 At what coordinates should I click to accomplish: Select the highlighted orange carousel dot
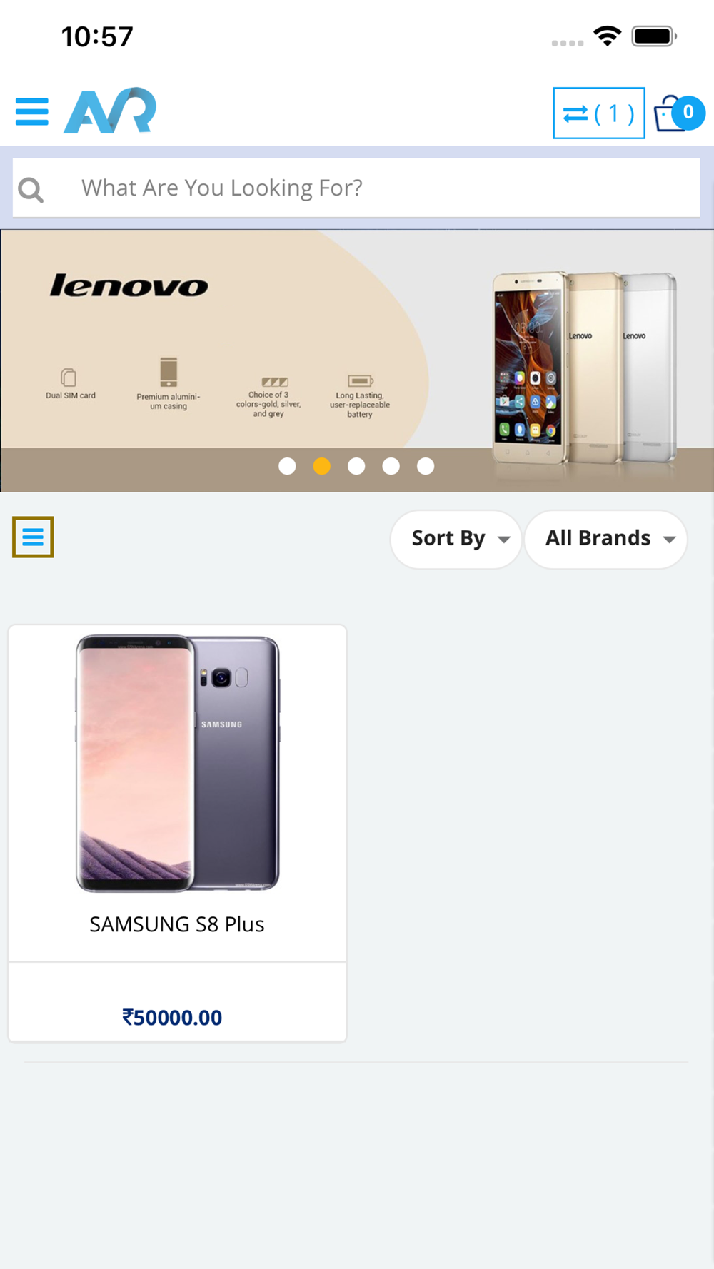[x=322, y=466]
